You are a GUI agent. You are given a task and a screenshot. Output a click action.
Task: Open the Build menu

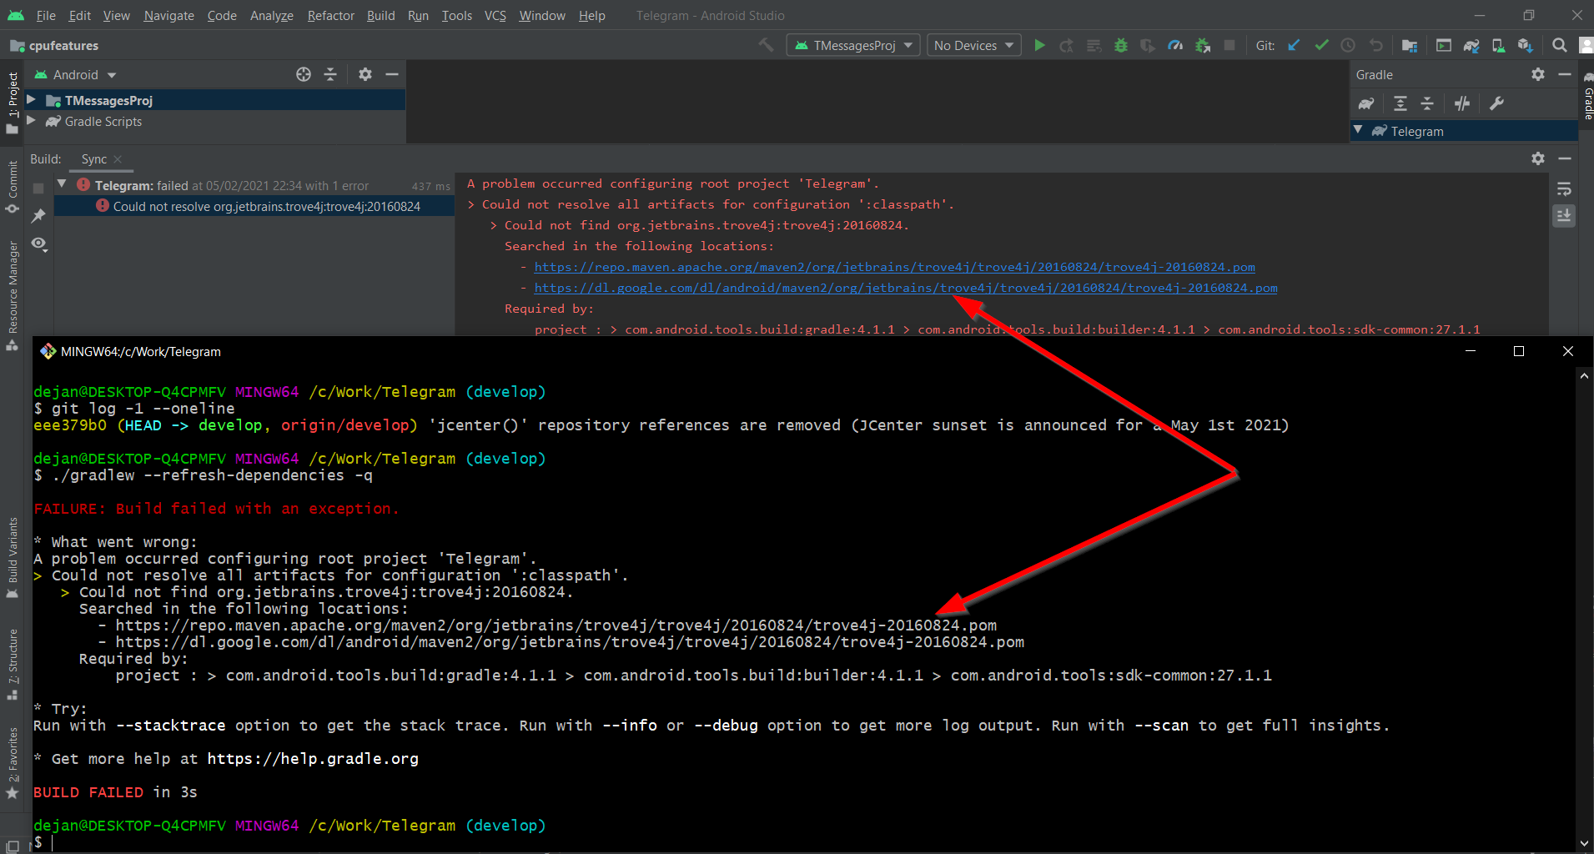[x=380, y=15]
